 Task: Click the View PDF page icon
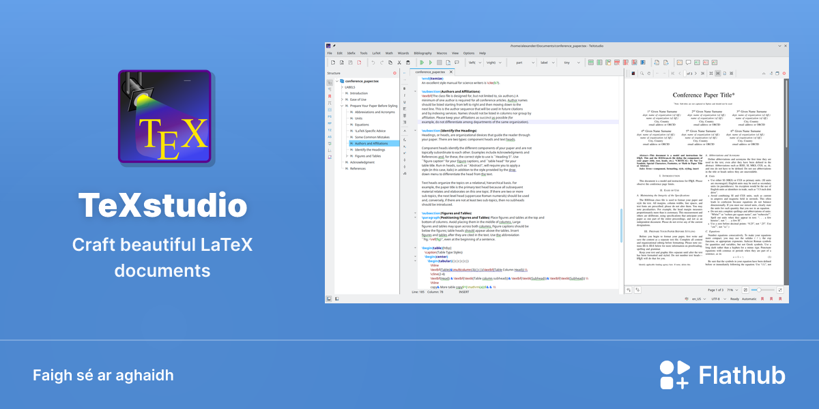(448, 63)
